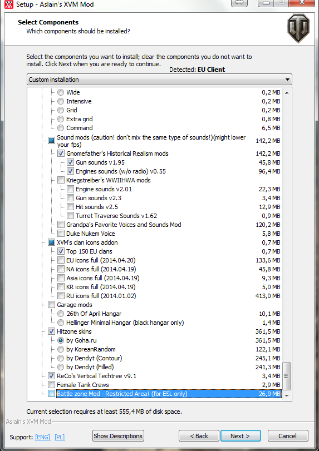Cancel the setup wizard

pos(288,436)
